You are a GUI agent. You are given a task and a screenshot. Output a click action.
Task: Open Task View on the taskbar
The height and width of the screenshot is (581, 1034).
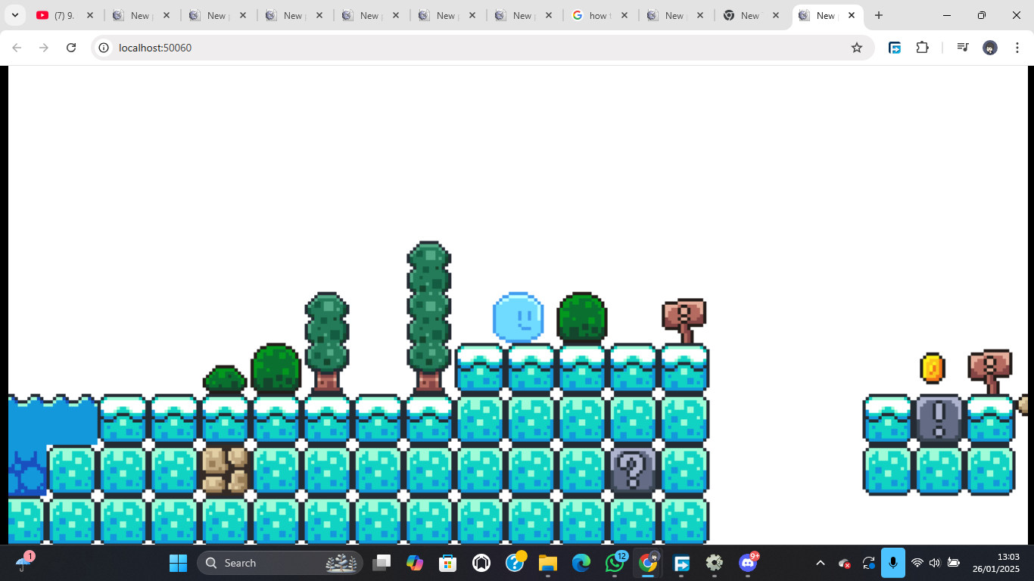[382, 563]
